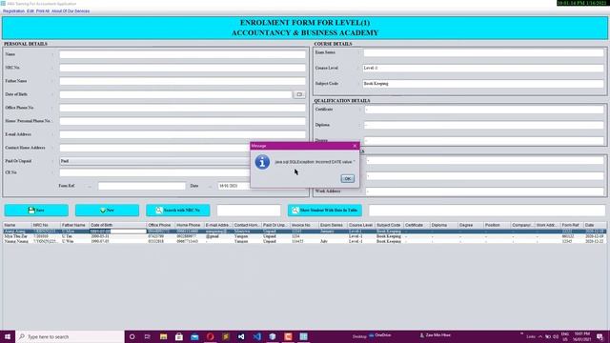Click the Contact Home Address input field
Image resolution: width=610 pixels, height=343 pixels.
154,148
